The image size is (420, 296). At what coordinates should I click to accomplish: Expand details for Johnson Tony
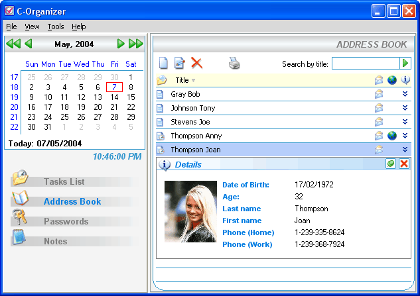coord(405,108)
